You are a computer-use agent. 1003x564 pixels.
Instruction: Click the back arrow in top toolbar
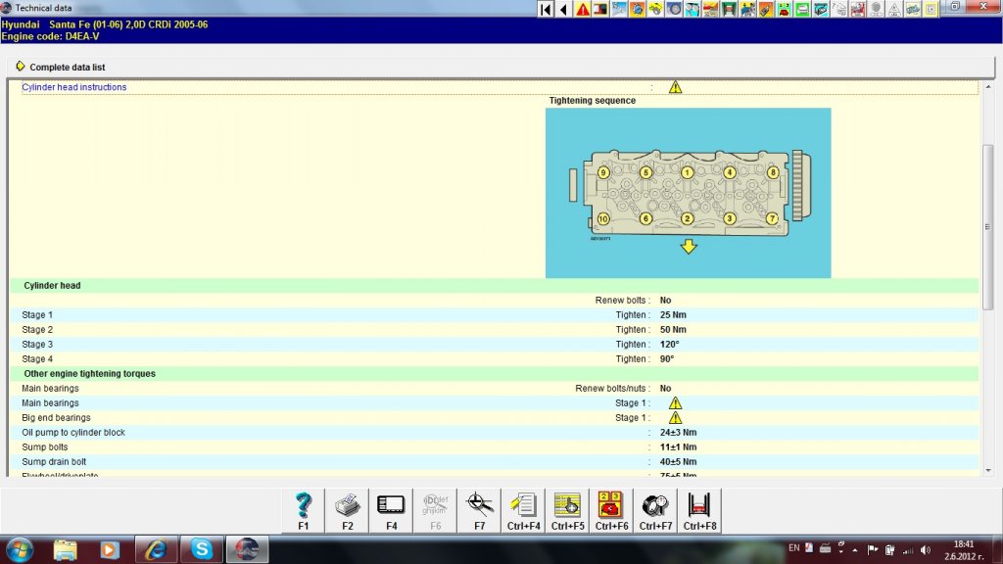point(564,9)
